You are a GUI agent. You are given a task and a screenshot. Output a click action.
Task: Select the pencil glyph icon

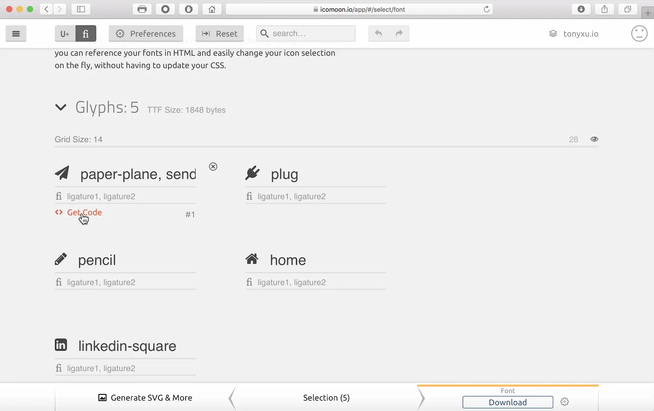61,259
